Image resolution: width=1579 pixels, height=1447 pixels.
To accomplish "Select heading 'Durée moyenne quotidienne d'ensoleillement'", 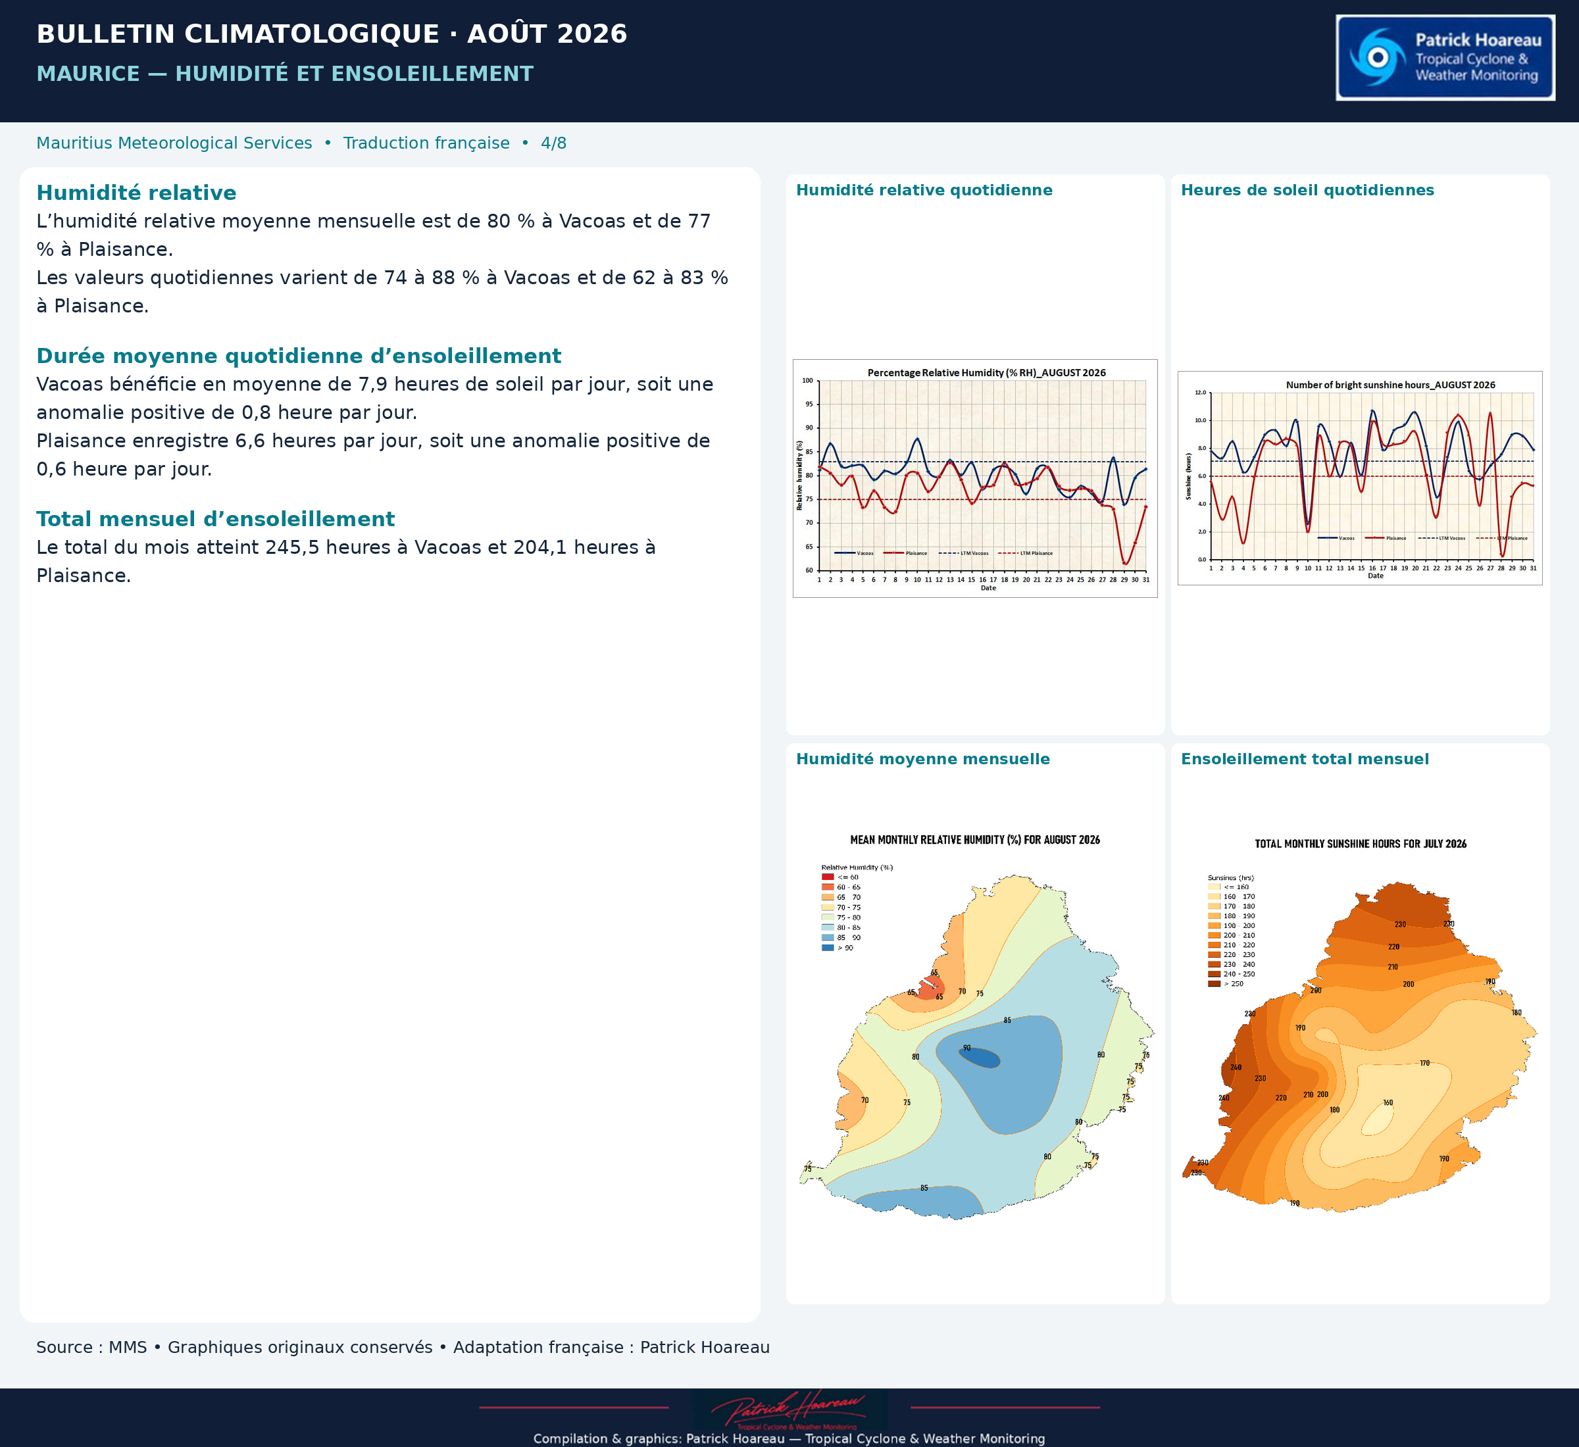I will coord(299,355).
